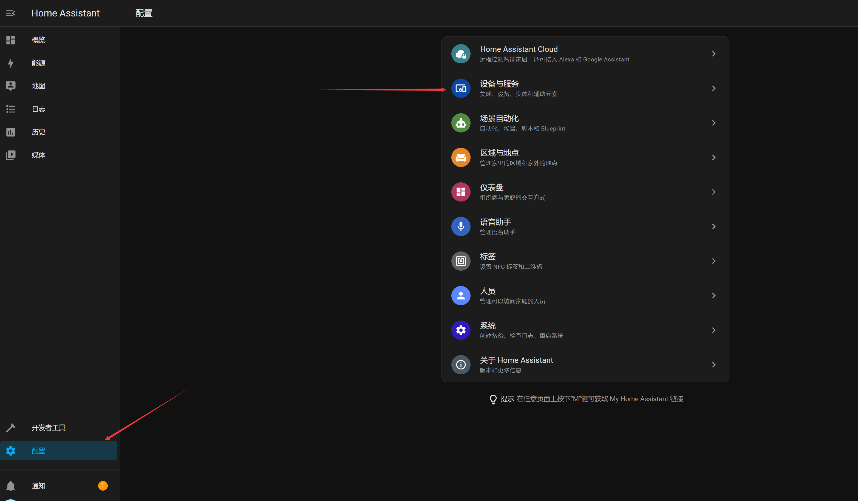This screenshot has height=501, width=858.
Task: Open the 概览 dashboard icon in sidebar
Action: pos(10,40)
